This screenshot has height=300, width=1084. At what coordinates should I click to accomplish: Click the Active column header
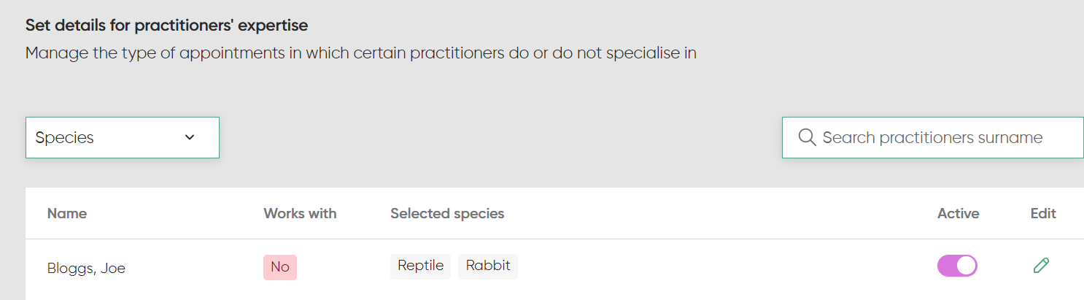958,214
